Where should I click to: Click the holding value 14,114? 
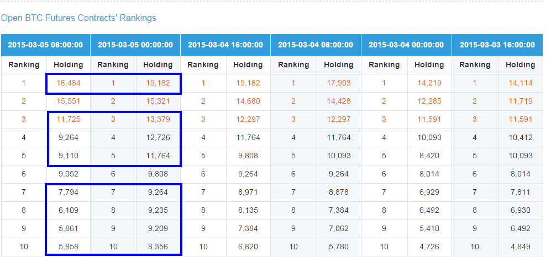click(x=521, y=83)
